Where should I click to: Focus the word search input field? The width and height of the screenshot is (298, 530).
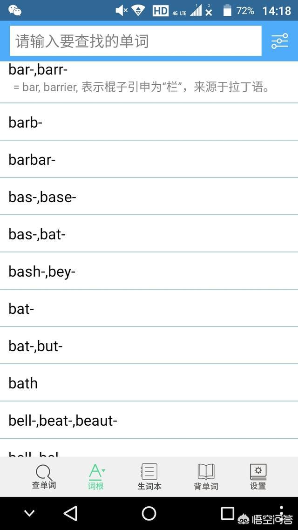(135, 41)
